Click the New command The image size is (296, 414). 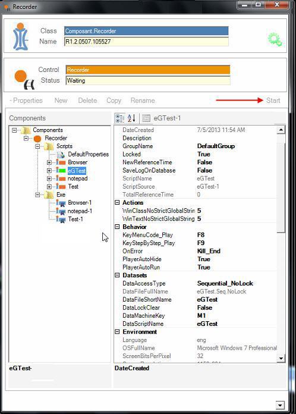tap(61, 101)
